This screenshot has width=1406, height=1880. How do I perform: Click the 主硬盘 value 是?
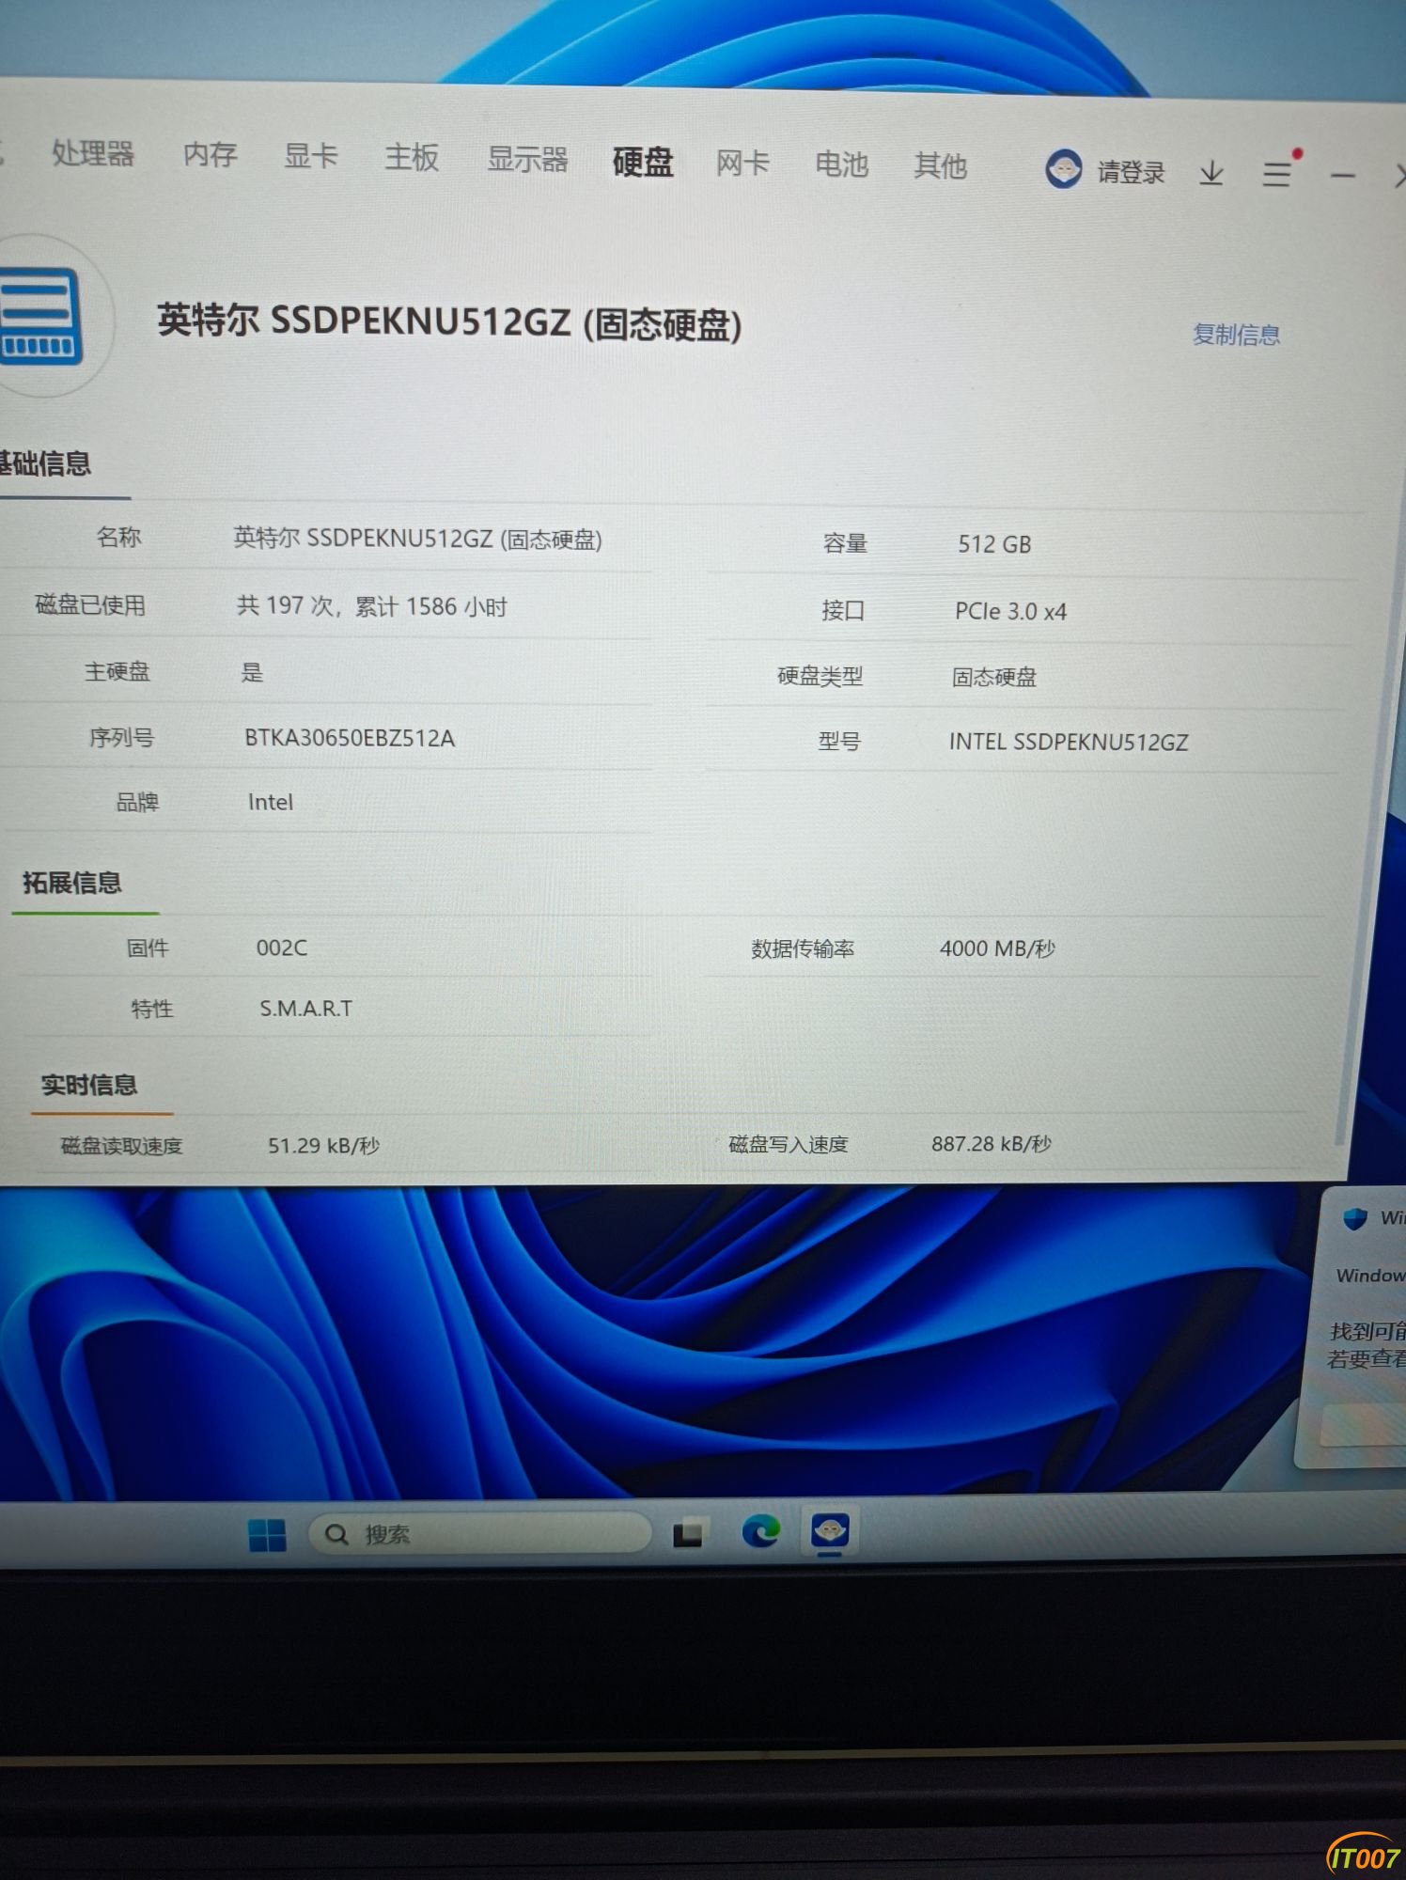pyautogui.click(x=252, y=672)
